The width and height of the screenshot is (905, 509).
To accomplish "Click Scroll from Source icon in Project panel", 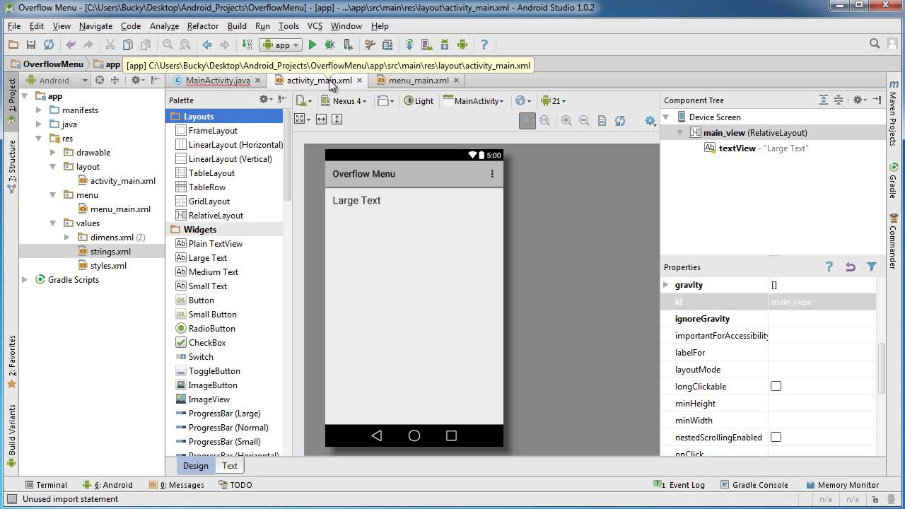I will click(100, 80).
